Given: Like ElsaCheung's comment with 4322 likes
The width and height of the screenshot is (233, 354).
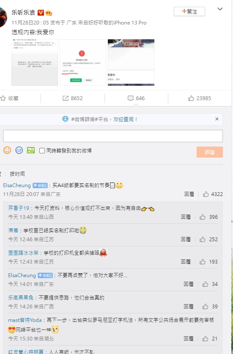Looking at the screenshot, I should 213,194.
